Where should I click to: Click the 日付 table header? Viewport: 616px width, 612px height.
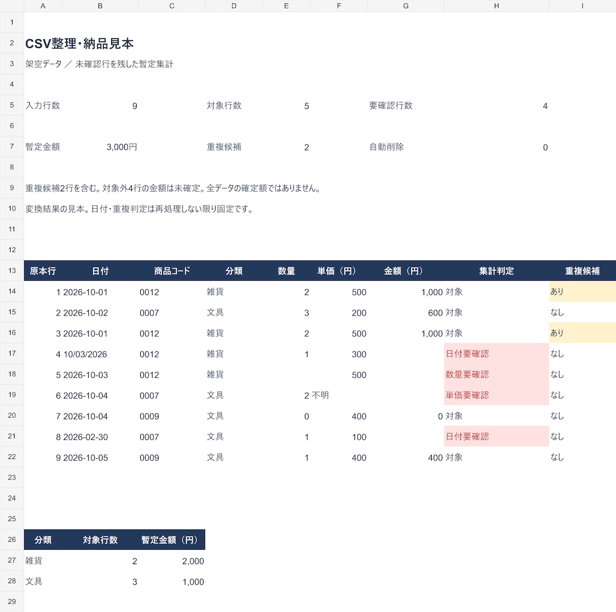[x=100, y=271]
